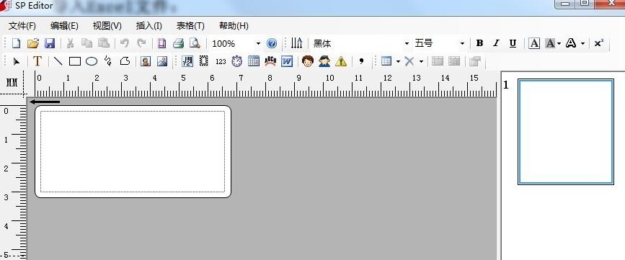This screenshot has width=625, height=260.
Task: Insert a barcode using the barcode icon
Action: click(187, 61)
